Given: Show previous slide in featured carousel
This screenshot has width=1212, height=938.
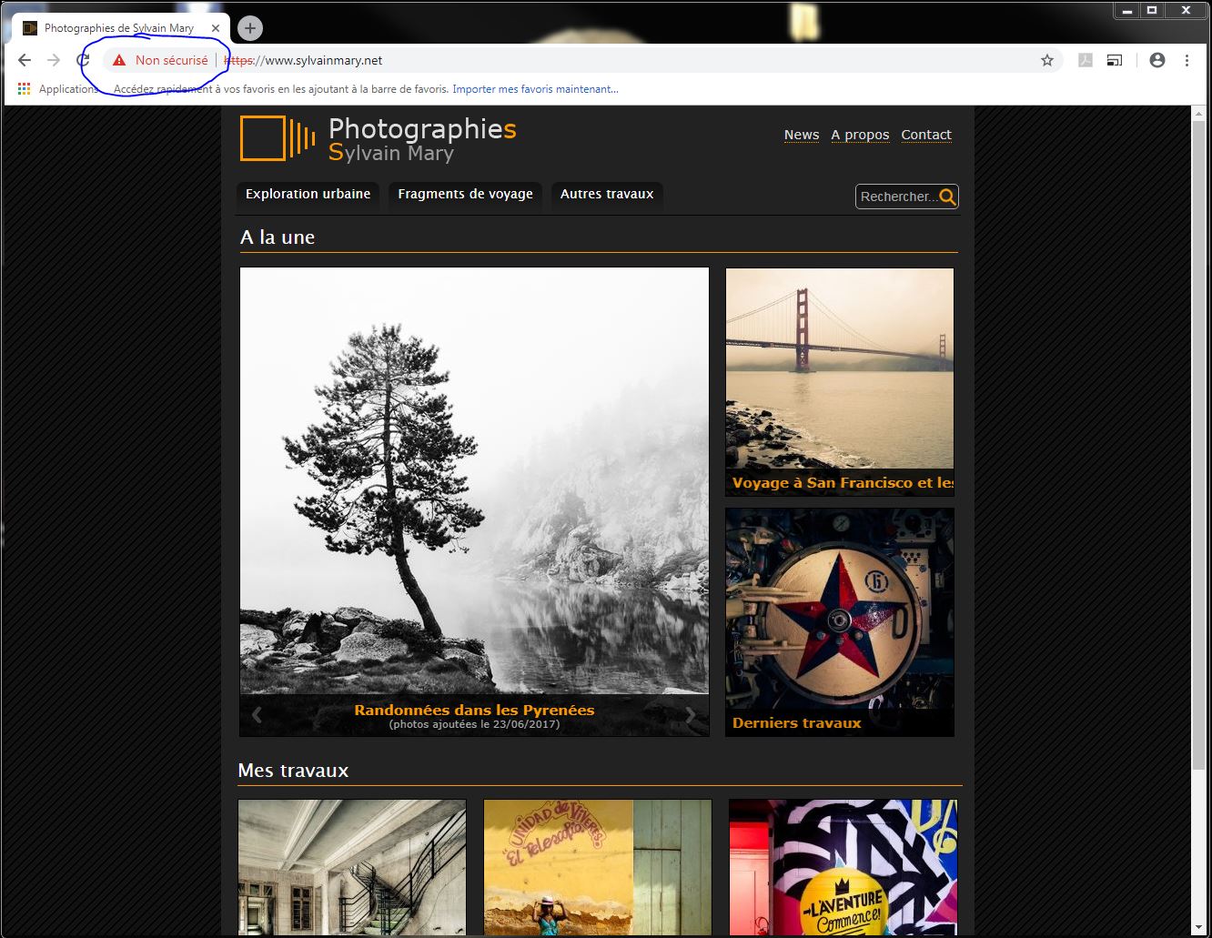Looking at the screenshot, I should [258, 715].
